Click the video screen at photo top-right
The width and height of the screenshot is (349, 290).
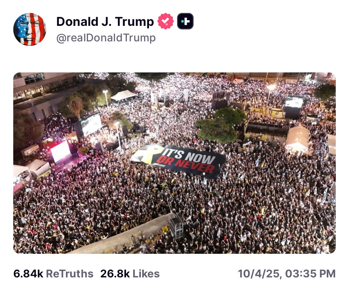[x=294, y=103]
